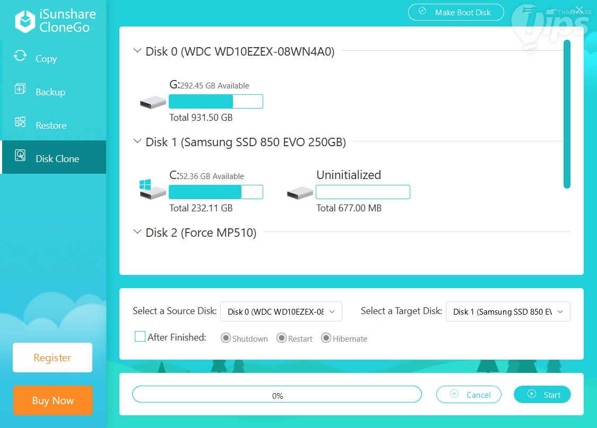Open the Backup section
This screenshot has width=597, height=428.
coord(54,92)
